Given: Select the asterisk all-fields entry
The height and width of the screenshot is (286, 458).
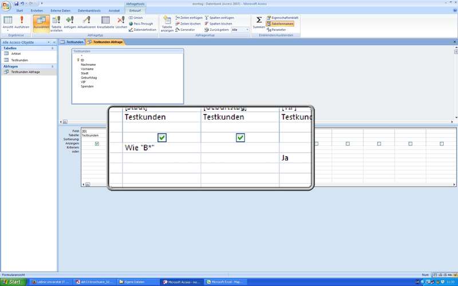Looking at the screenshot, I should coord(82,55).
